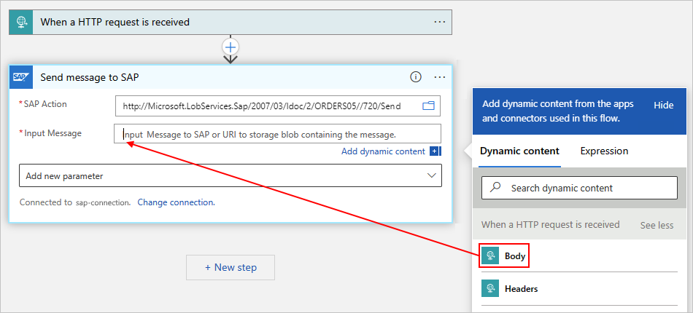
Task: Open the HTTP request trigger ellipsis menu
Action: pos(439,22)
